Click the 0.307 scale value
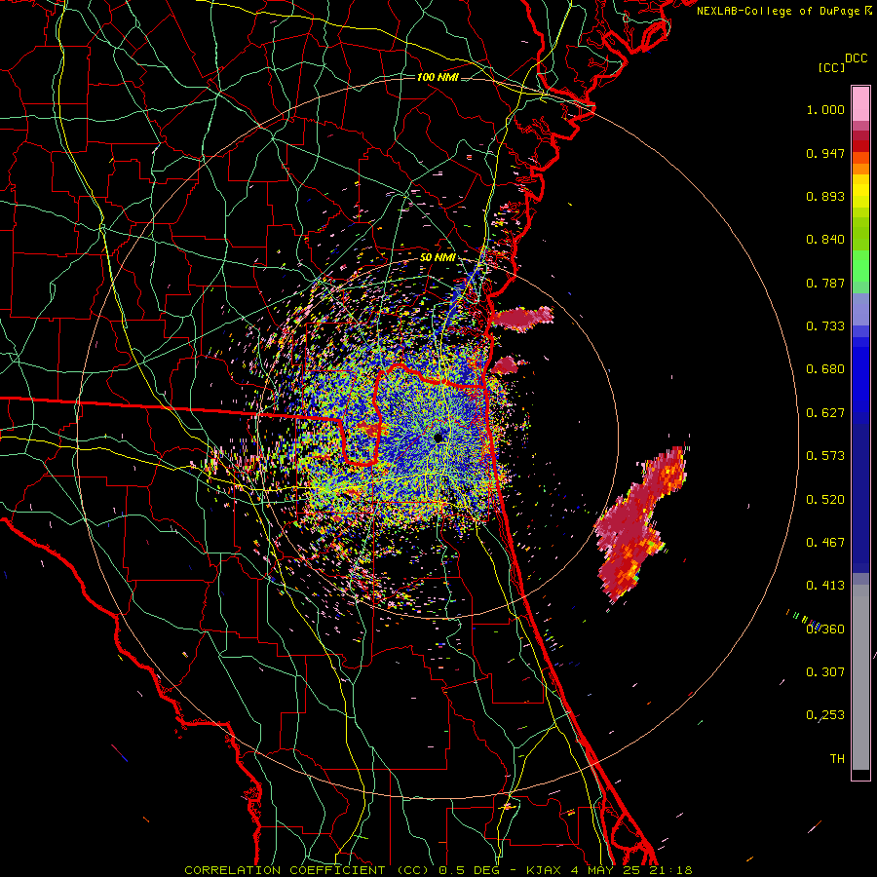The height and width of the screenshot is (877, 877). click(825, 672)
